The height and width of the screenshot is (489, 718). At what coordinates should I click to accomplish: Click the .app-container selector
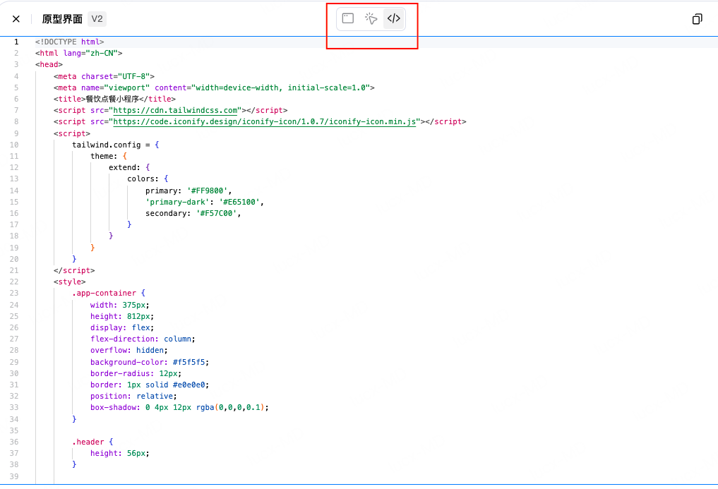coord(104,293)
